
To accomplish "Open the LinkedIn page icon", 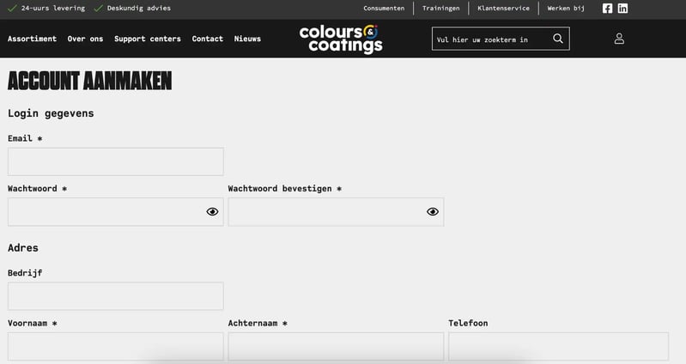I will coord(622,9).
